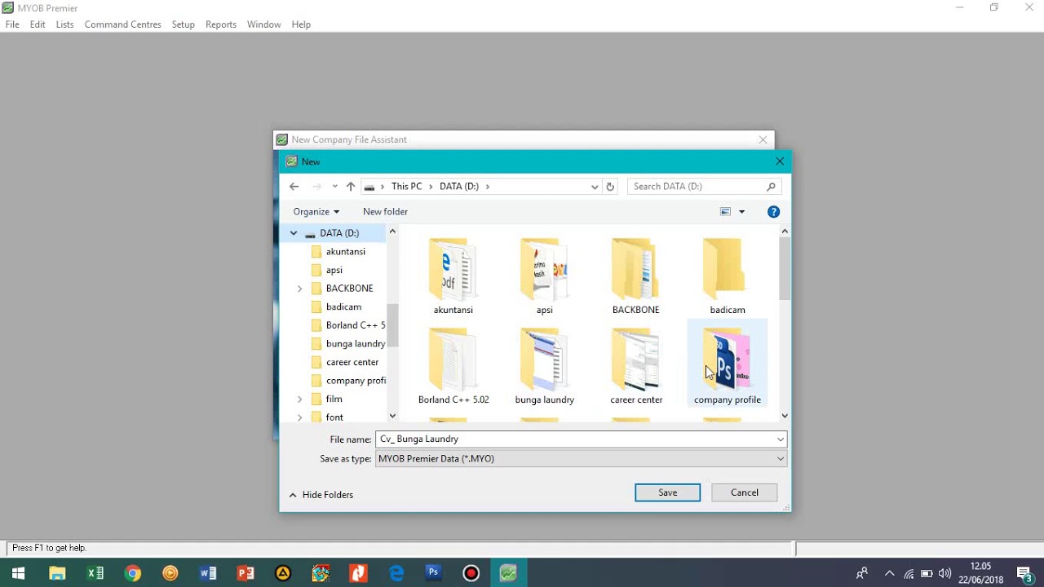Open the view options dropdown arrow
This screenshot has height=587, width=1044.
pos(741,212)
